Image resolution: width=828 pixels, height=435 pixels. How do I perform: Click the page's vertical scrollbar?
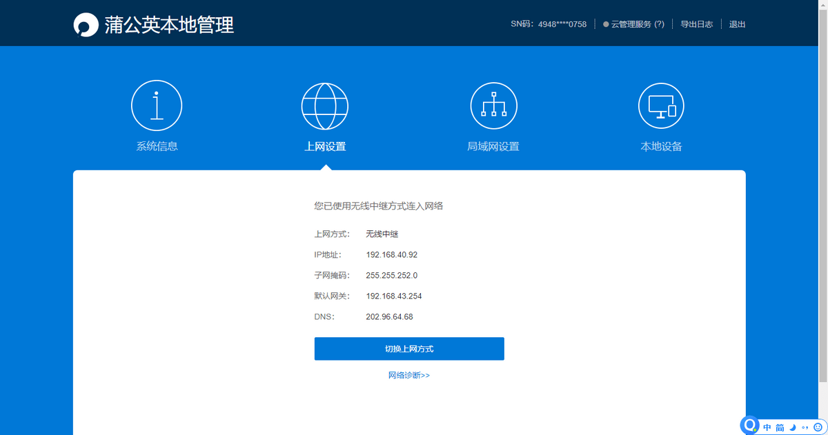pyautogui.click(x=824, y=207)
